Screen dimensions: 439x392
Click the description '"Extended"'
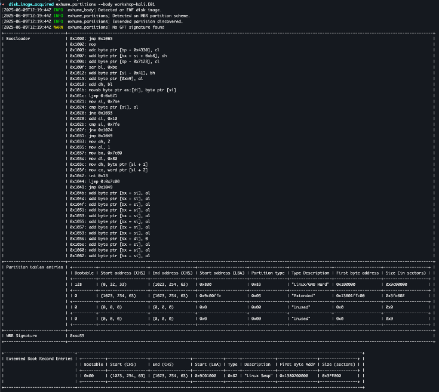pos(303,296)
